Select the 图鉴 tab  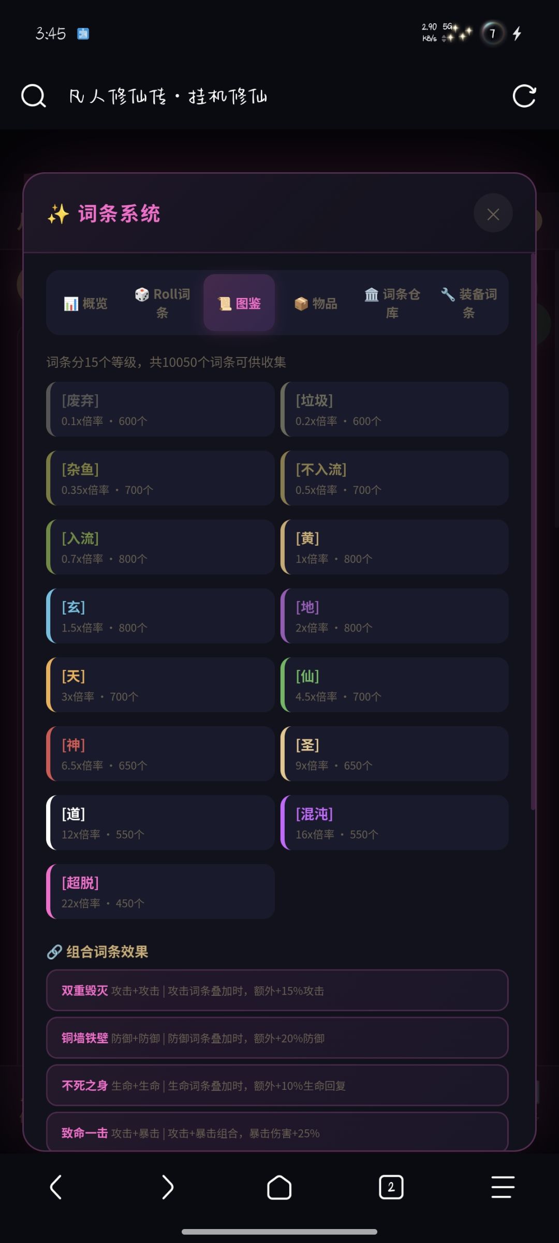pos(239,303)
